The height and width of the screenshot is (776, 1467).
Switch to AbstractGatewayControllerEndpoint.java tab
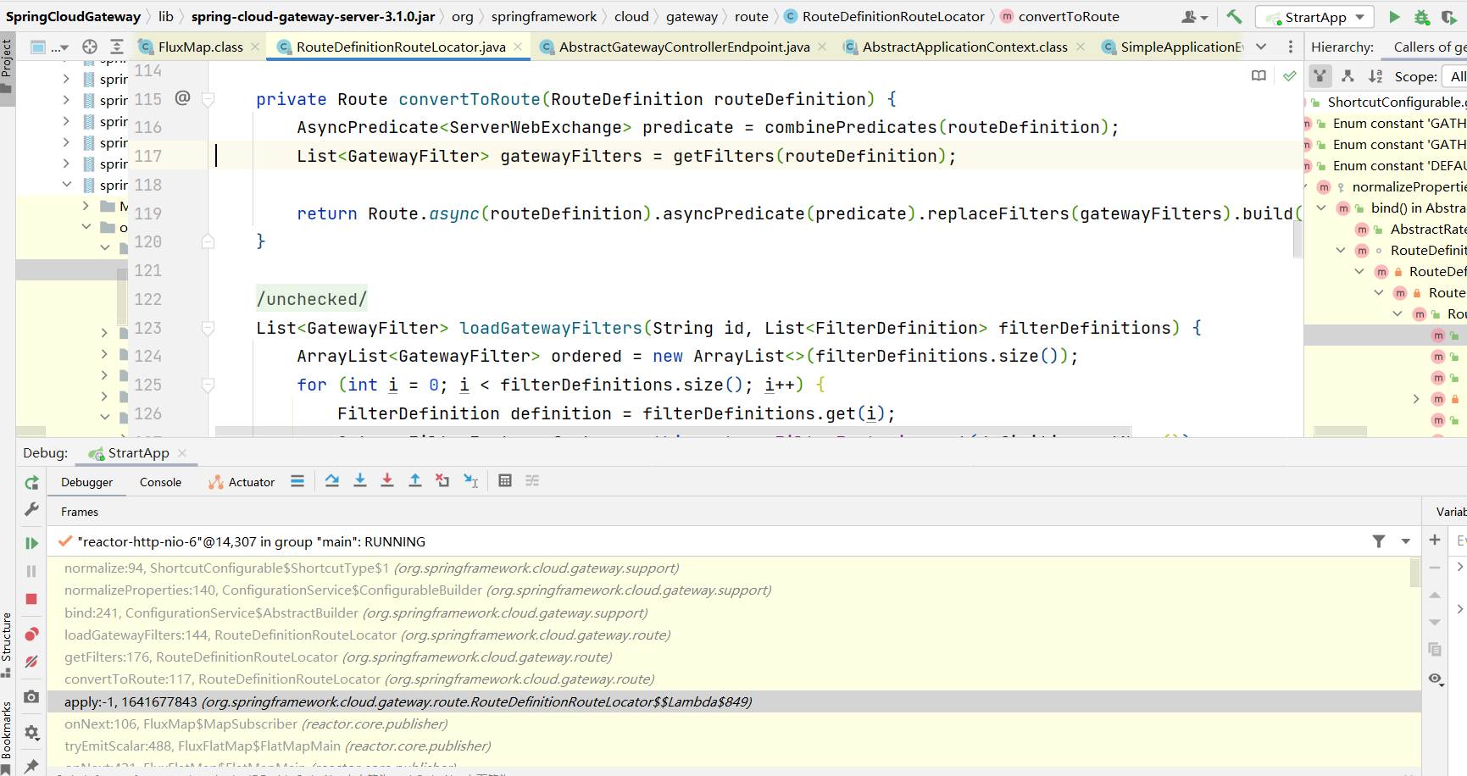684,47
